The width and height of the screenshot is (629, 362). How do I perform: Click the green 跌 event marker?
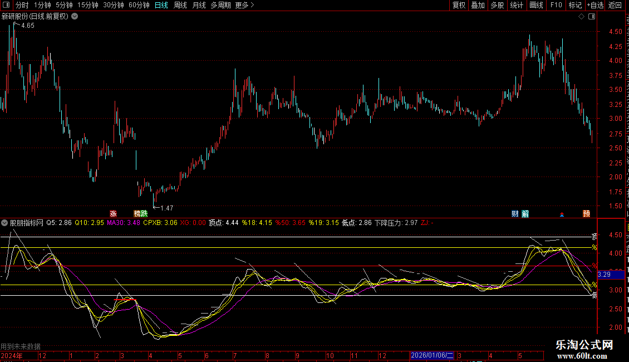(144, 213)
